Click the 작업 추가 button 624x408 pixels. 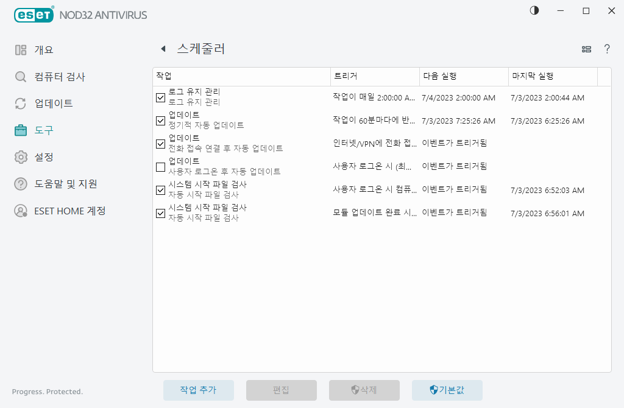point(199,390)
